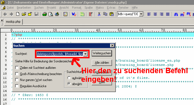
Task: Toggle Groß-/Kleinschreibung beachten checkbox
Action: point(17,74)
